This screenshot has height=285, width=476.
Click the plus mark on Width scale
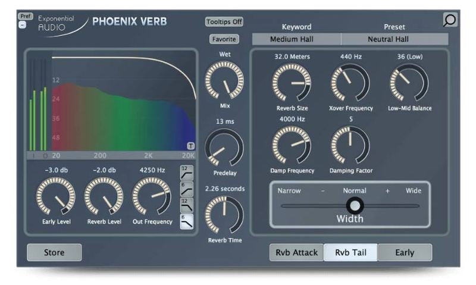(387, 191)
